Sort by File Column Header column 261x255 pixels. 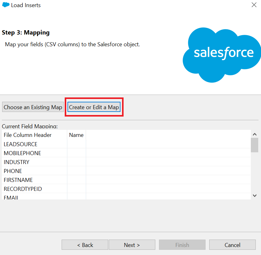[35, 135]
